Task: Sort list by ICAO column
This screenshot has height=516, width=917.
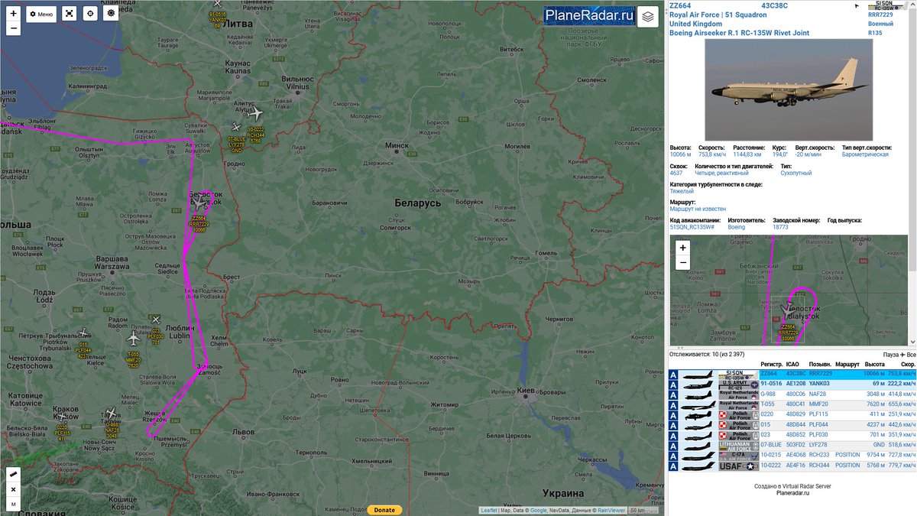Action: click(793, 364)
